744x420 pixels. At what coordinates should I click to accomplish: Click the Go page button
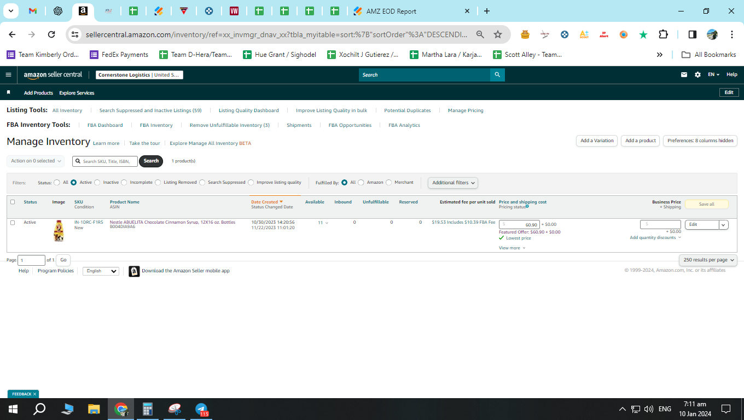tap(63, 260)
